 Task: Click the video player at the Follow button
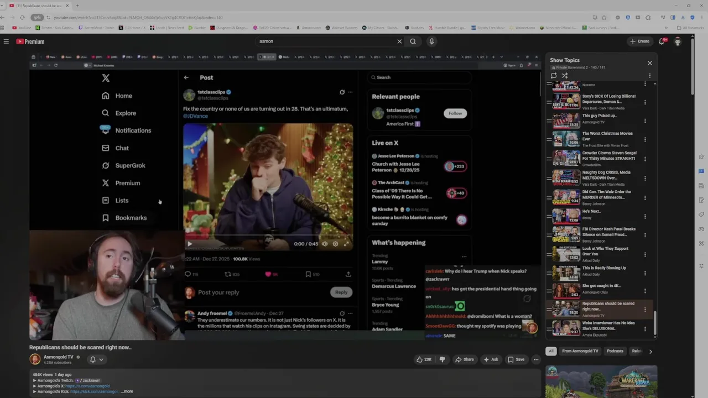coord(455,113)
